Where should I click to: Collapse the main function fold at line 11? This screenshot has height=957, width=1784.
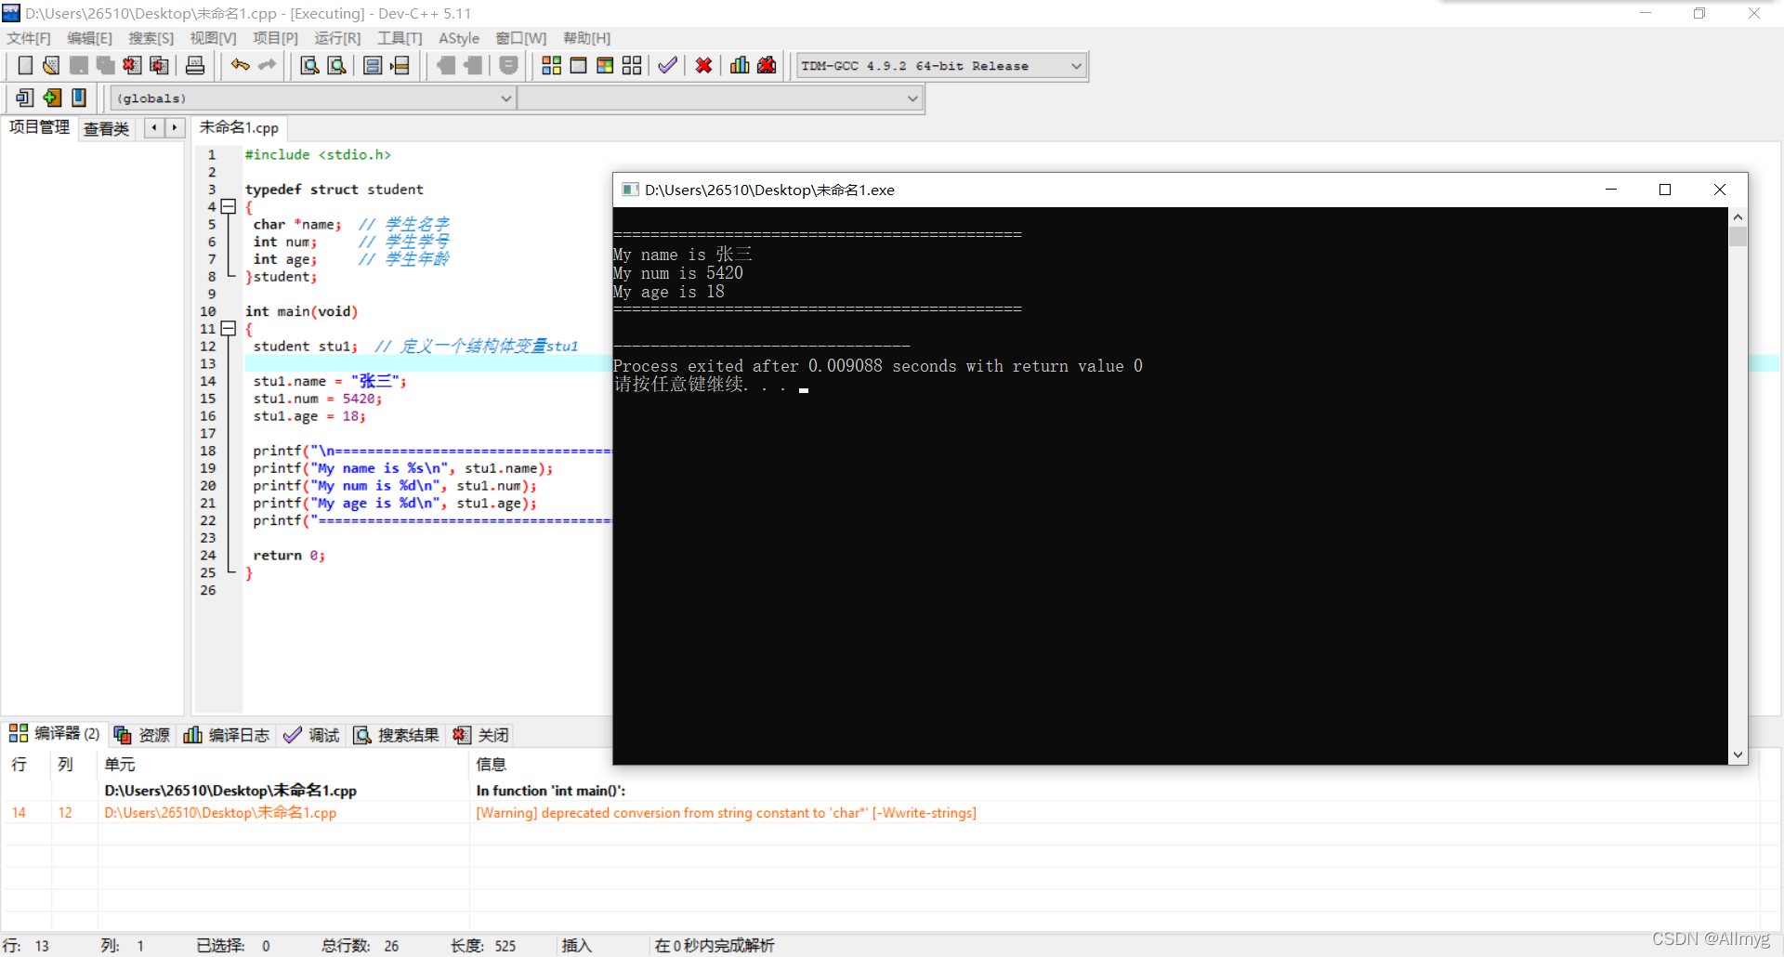[228, 329]
